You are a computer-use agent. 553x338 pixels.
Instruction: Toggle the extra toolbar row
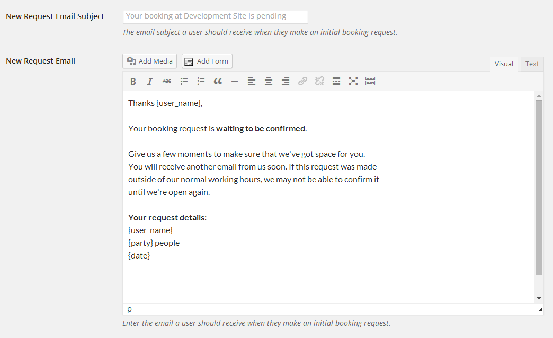click(x=370, y=81)
